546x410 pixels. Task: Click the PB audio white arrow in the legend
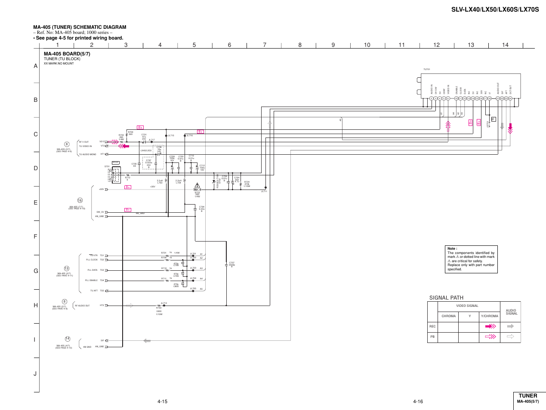pos(510,337)
